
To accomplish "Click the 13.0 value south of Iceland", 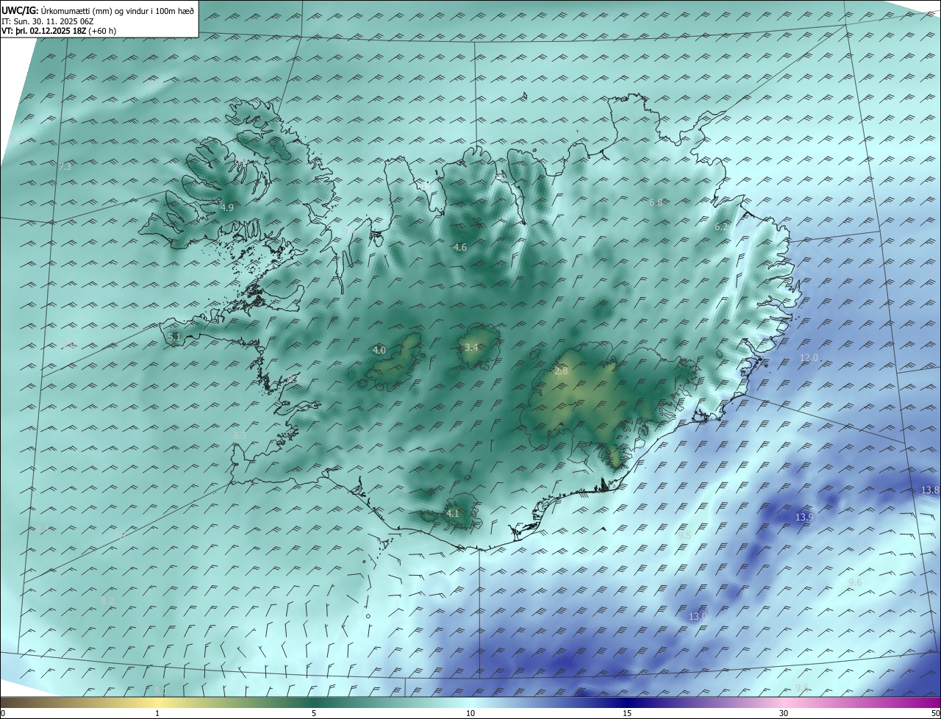I will [x=698, y=617].
